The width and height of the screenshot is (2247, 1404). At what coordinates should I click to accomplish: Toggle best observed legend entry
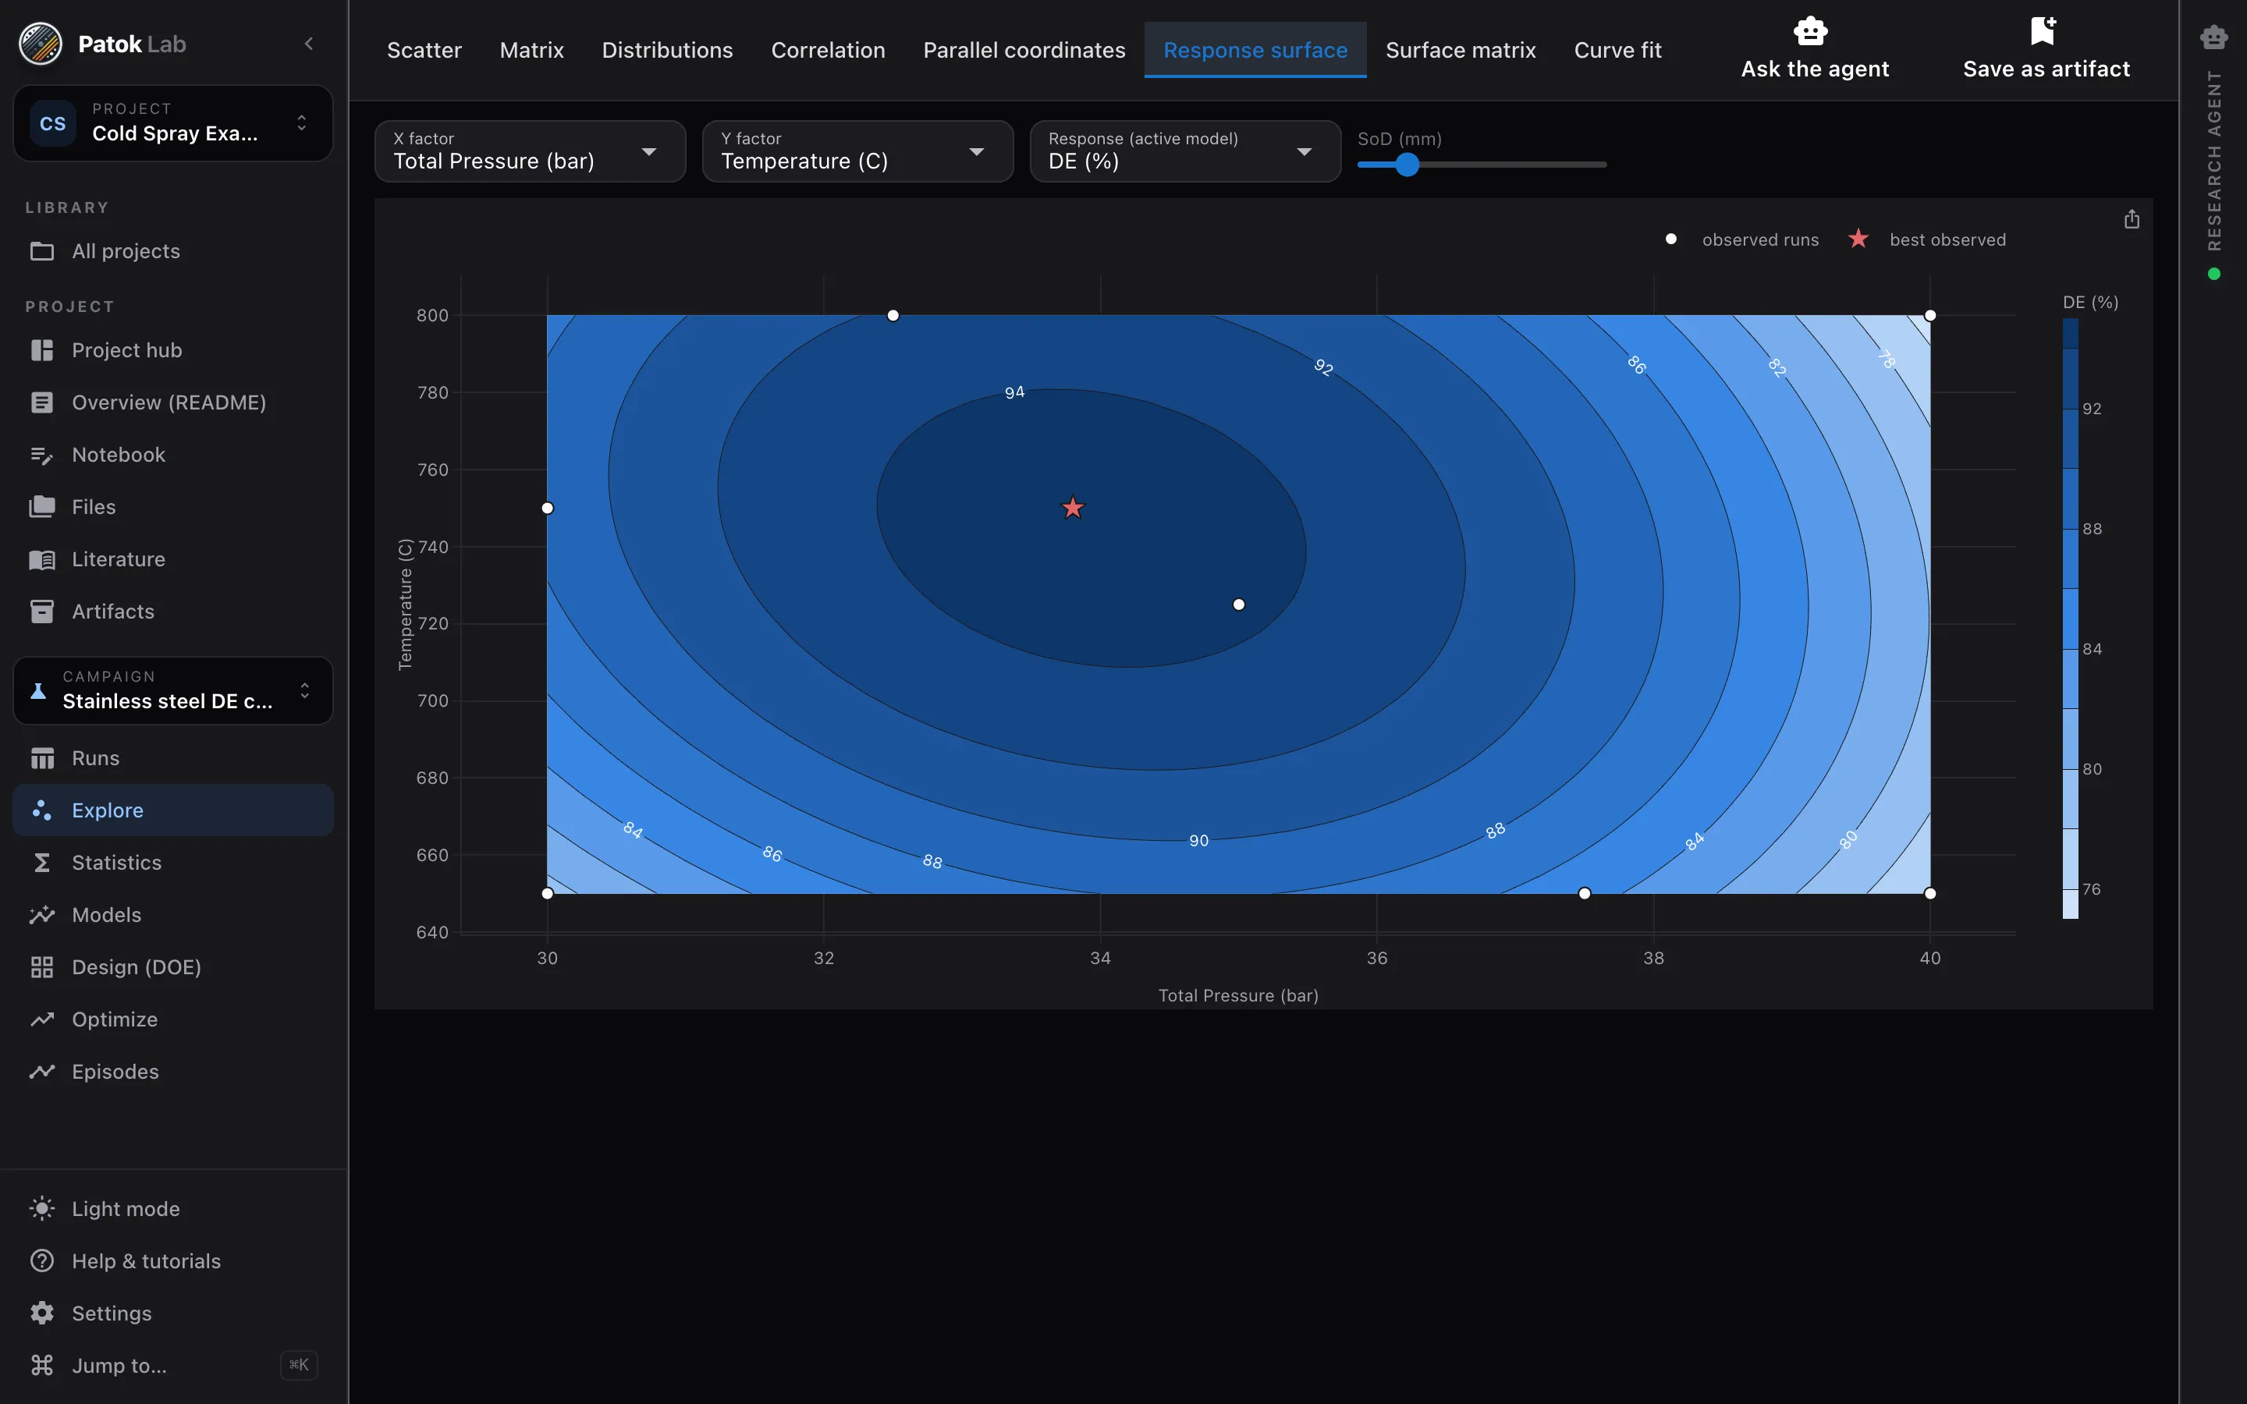tap(1928, 239)
